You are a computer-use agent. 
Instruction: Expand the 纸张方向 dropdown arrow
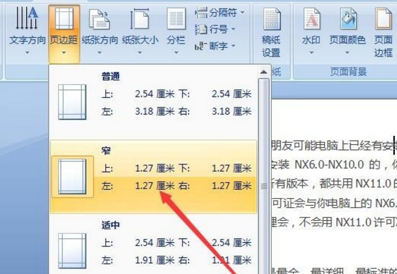tap(100, 52)
